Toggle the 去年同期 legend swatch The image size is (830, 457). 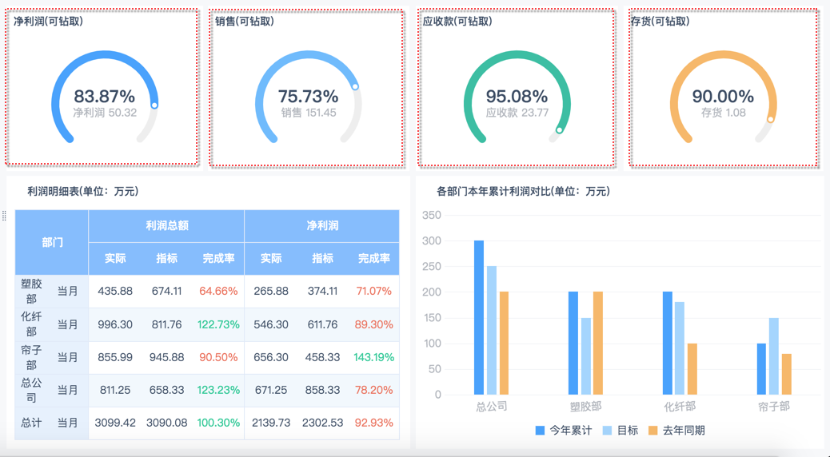coord(652,431)
